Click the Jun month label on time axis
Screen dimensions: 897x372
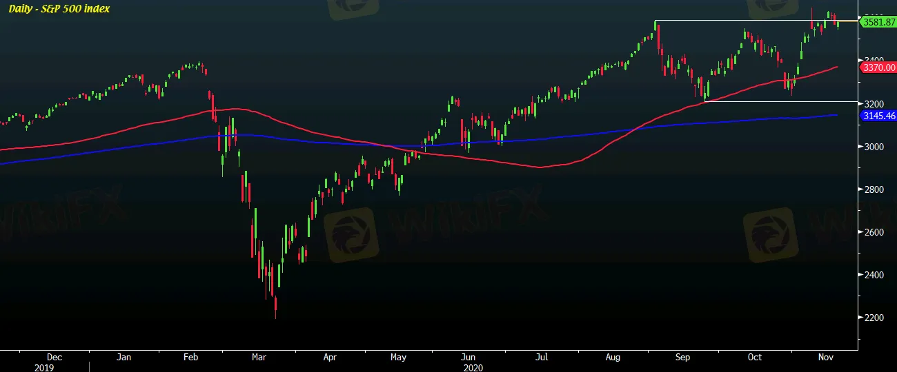[469, 358]
